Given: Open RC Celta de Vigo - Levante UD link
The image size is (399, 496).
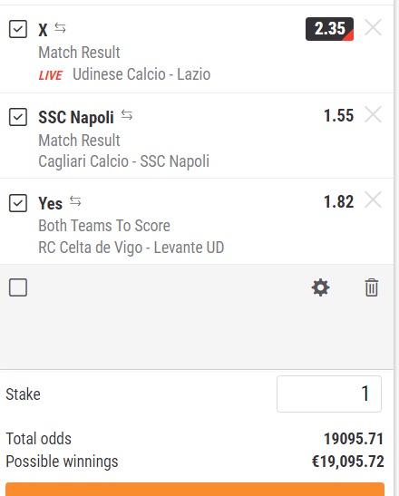Looking at the screenshot, I should pos(131,248).
